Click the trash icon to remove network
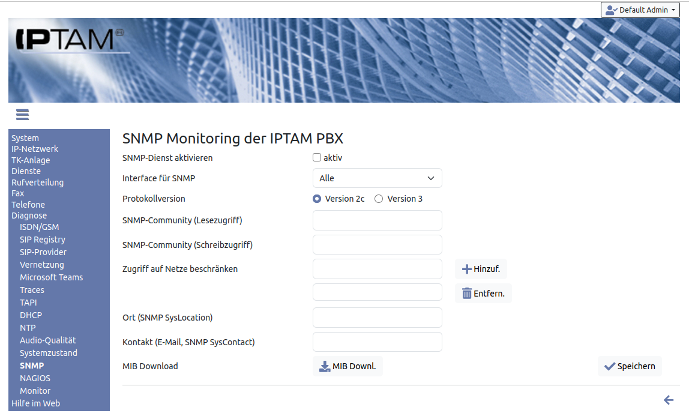Screen dimensions: 689x416 click(466, 294)
